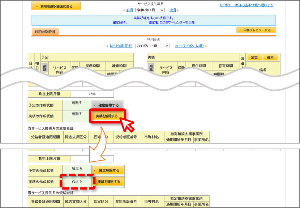The height and width of the screenshot is (208, 300).
Task: Click the empty 負担上限月額 field in lower panel
Action: click(92, 158)
